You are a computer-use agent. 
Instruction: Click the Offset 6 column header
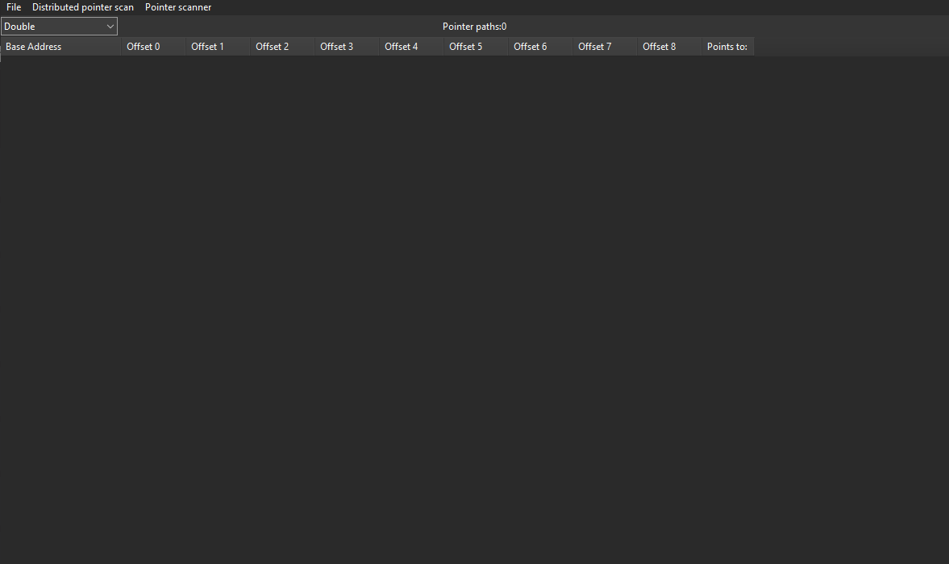(540, 47)
